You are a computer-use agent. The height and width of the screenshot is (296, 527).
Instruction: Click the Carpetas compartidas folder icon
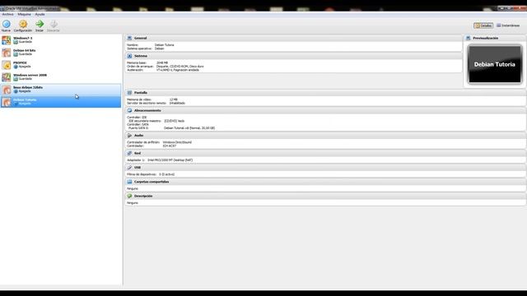pyautogui.click(x=129, y=182)
